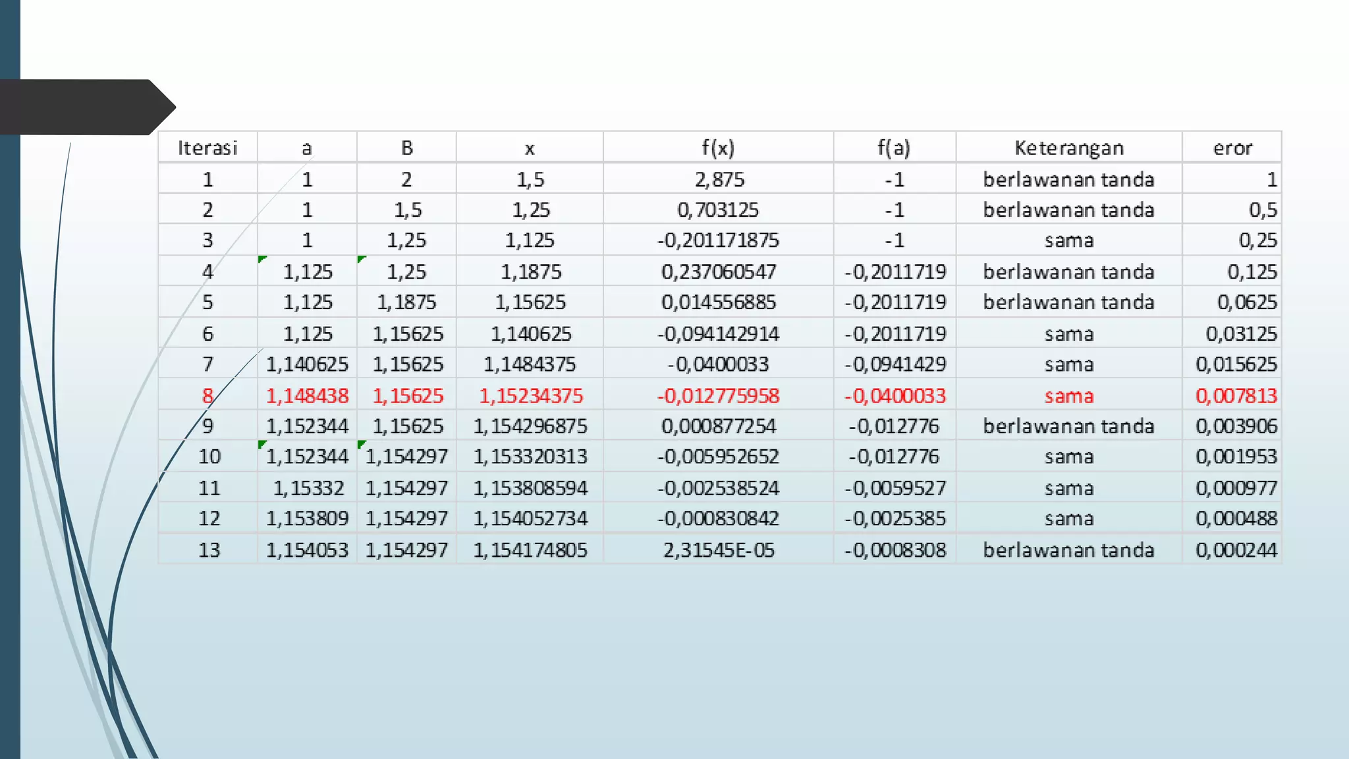Viewport: 1349px width, 759px height.
Task: Select the eror column header
Action: (x=1232, y=148)
